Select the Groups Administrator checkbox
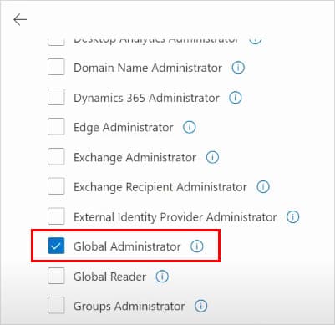This screenshot has width=335, height=325. coord(56,305)
